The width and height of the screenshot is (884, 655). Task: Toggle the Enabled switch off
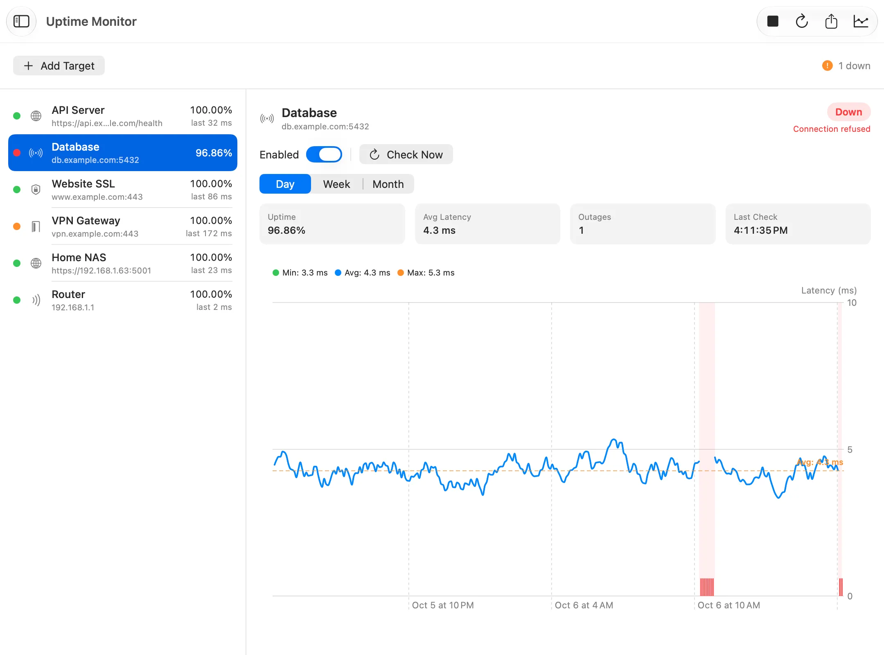[324, 154]
